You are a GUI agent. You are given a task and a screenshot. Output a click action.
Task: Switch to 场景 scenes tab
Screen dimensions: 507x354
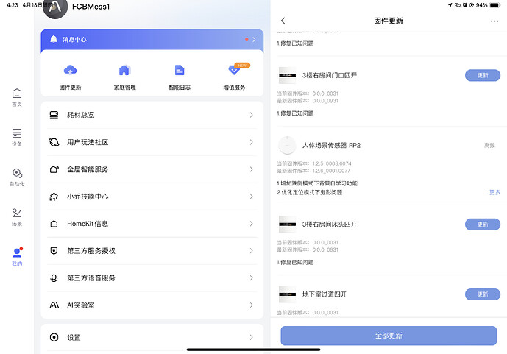(17, 217)
